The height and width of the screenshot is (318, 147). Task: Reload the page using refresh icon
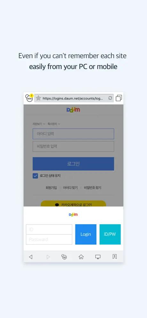click(x=110, y=98)
